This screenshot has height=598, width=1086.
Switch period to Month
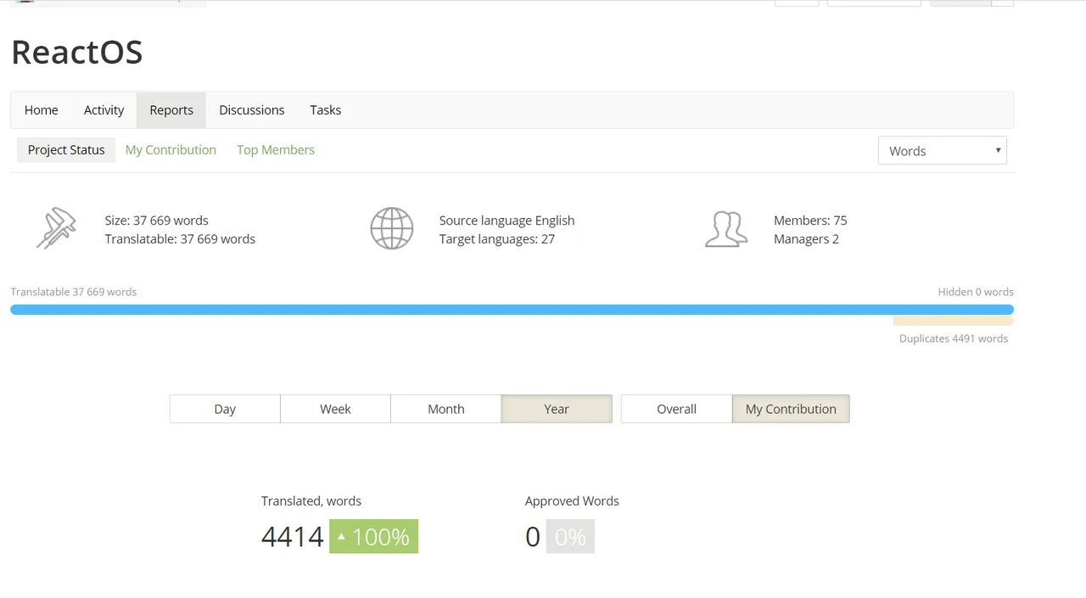coord(446,409)
